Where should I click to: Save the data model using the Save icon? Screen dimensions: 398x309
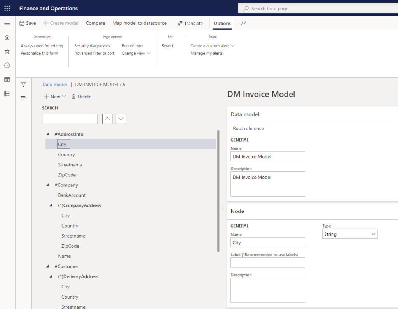tap(22, 23)
